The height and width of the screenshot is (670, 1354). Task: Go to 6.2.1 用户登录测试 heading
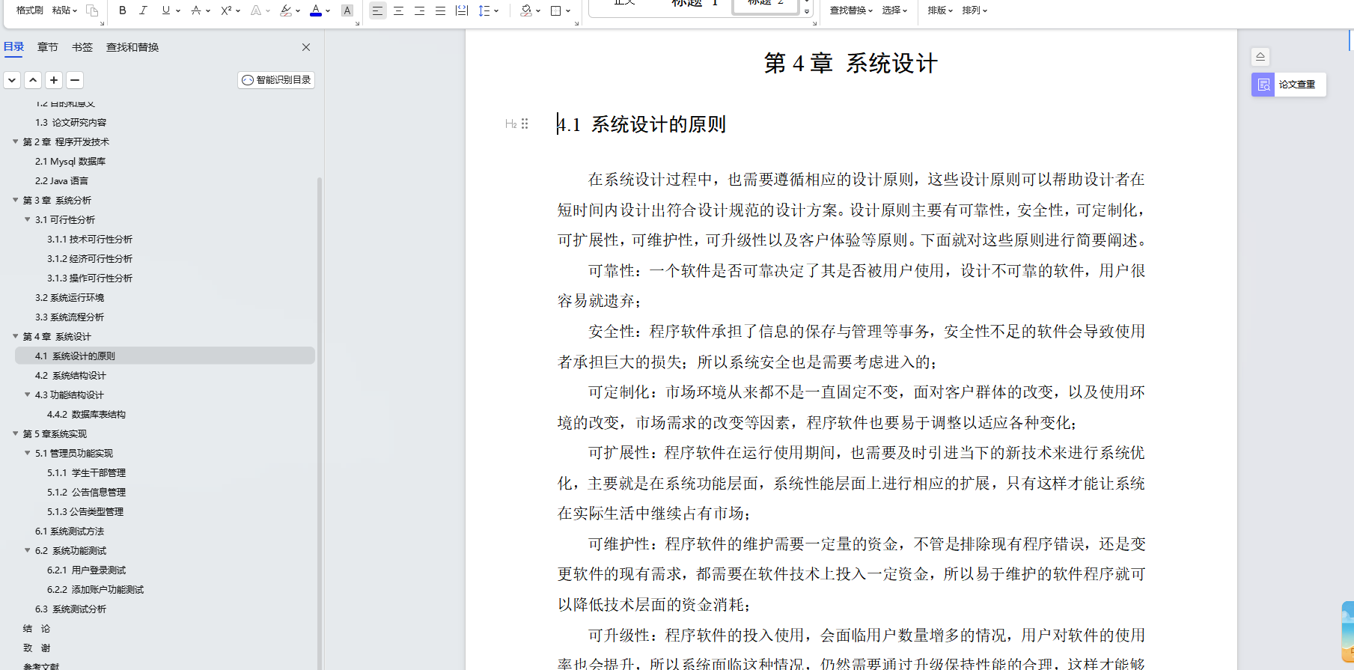tap(86, 570)
